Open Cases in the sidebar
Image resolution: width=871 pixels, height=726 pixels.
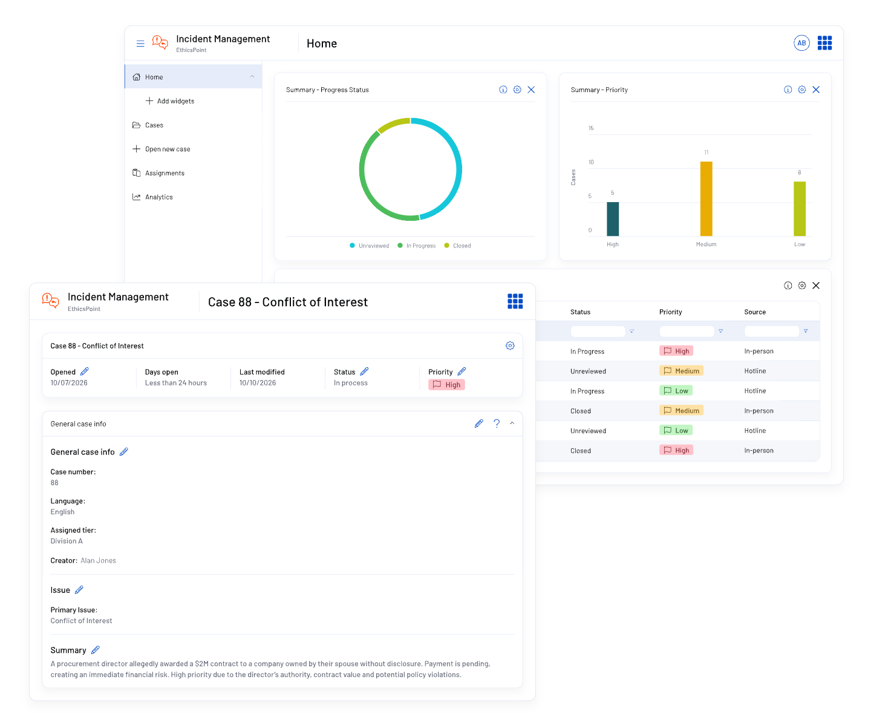(148, 125)
